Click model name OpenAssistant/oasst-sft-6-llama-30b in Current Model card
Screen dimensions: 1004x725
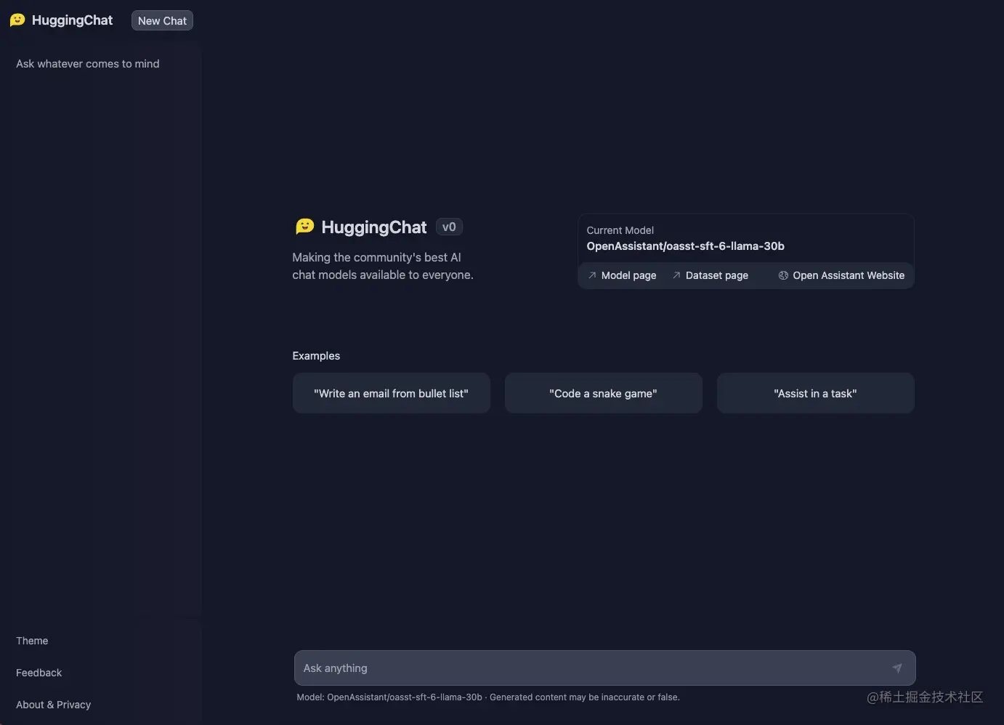(x=685, y=246)
